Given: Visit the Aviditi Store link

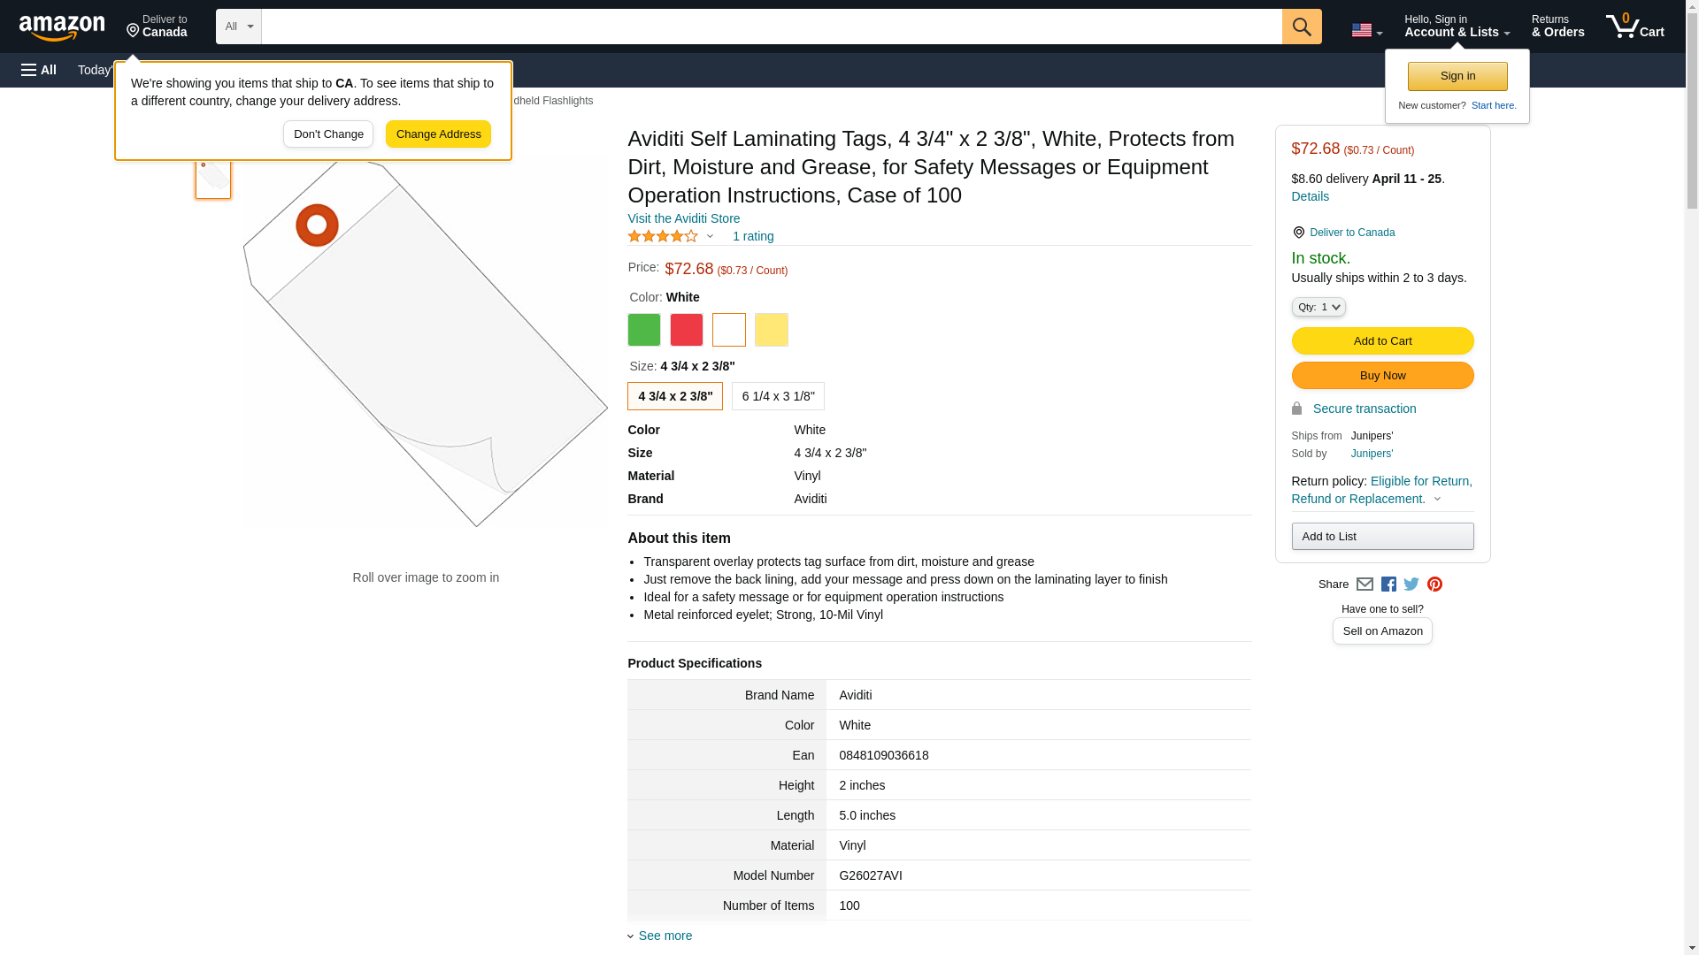Looking at the screenshot, I should (684, 218).
